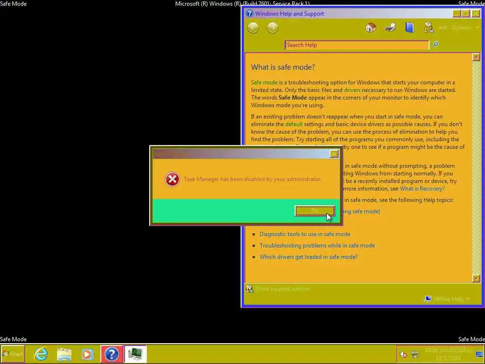
Task: Click the red error icon in the dialog
Action: (x=172, y=179)
